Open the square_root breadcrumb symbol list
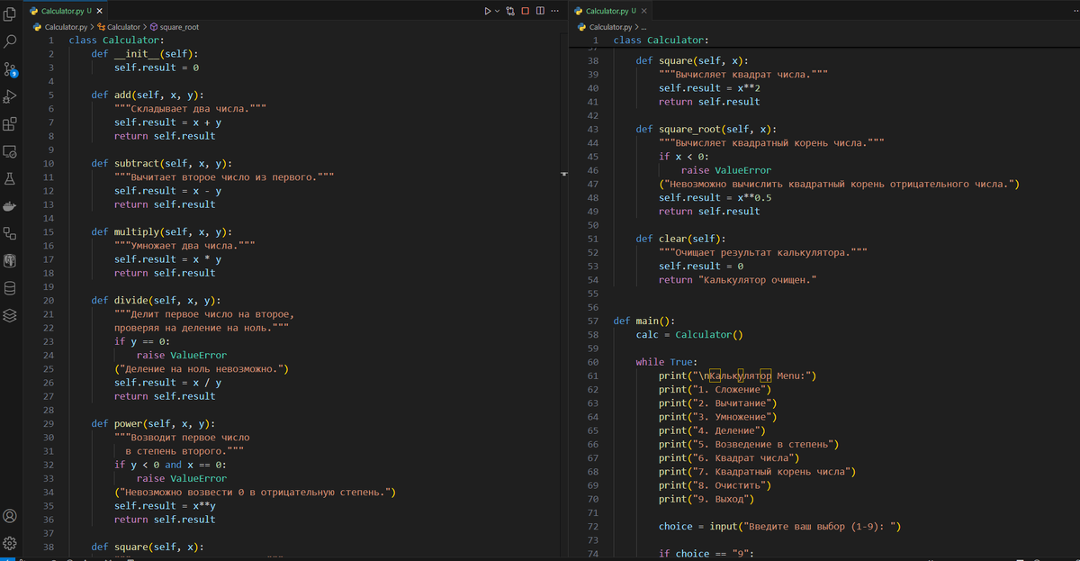Viewport: 1080px width, 561px height. [174, 27]
